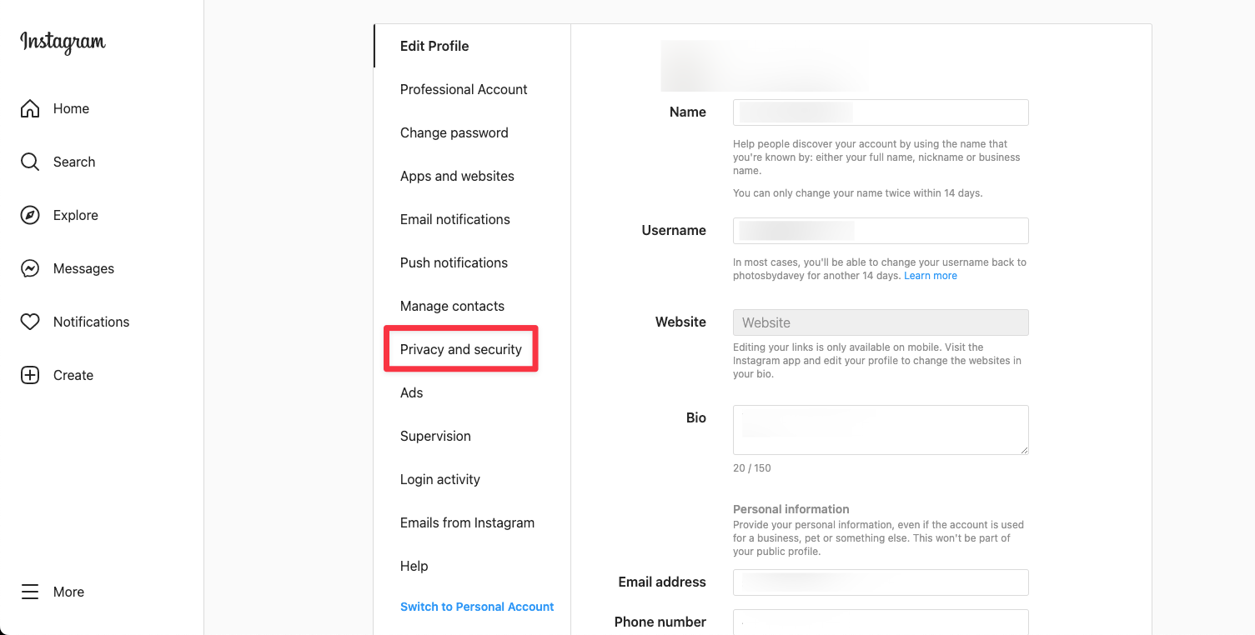
Task: Click inside the Bio text area
Action: tap(881, 430)
